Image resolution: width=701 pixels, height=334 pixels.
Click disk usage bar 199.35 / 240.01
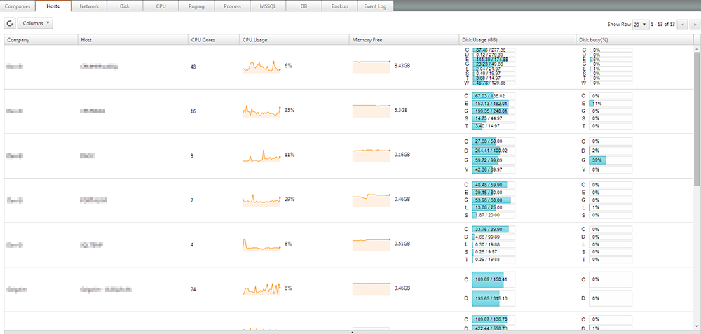tap(494, 111)
